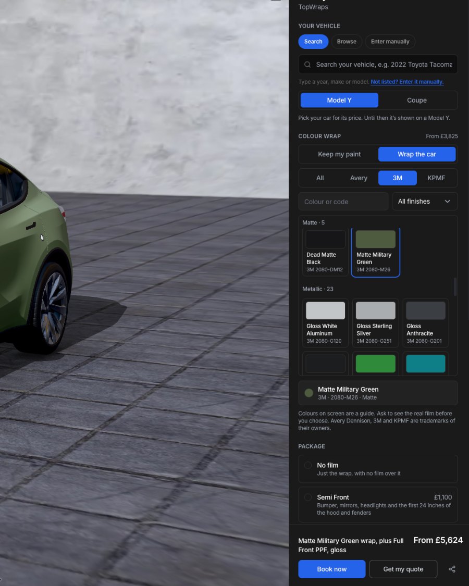Click the colour list scrollbar
This screenshot has width=469, height=586.
455,286
